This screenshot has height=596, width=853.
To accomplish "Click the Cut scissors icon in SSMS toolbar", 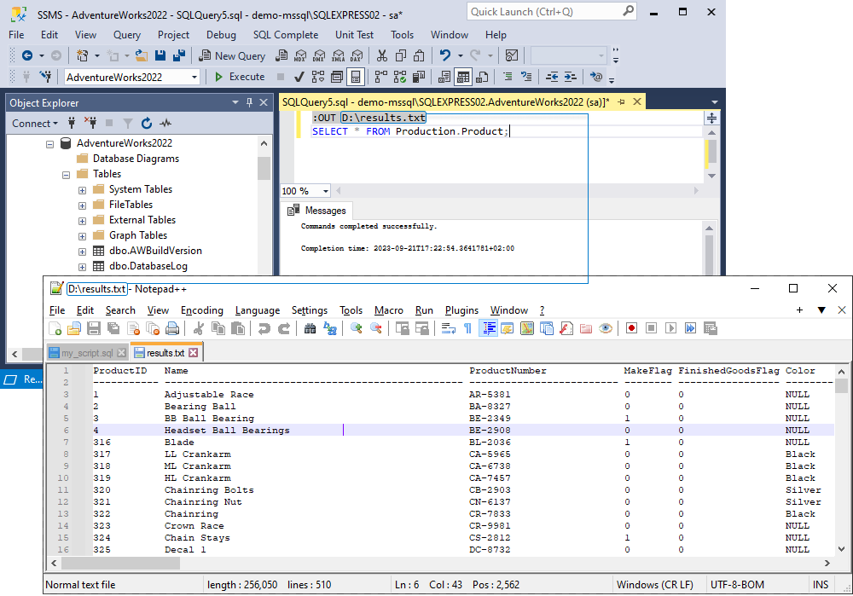I will point(382,55).
